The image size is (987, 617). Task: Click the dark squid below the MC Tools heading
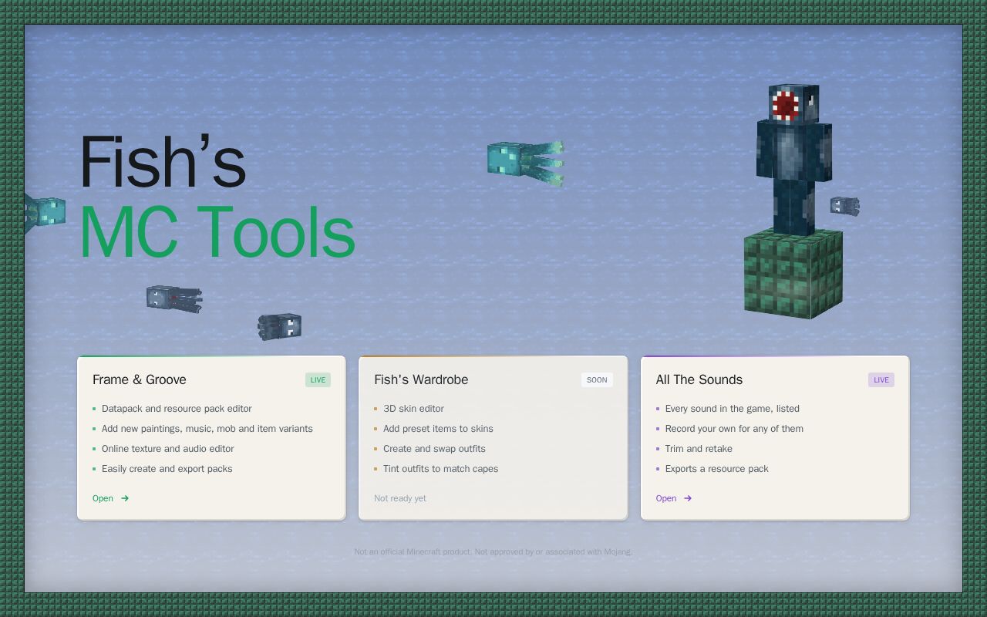click(x=174, y=298)
